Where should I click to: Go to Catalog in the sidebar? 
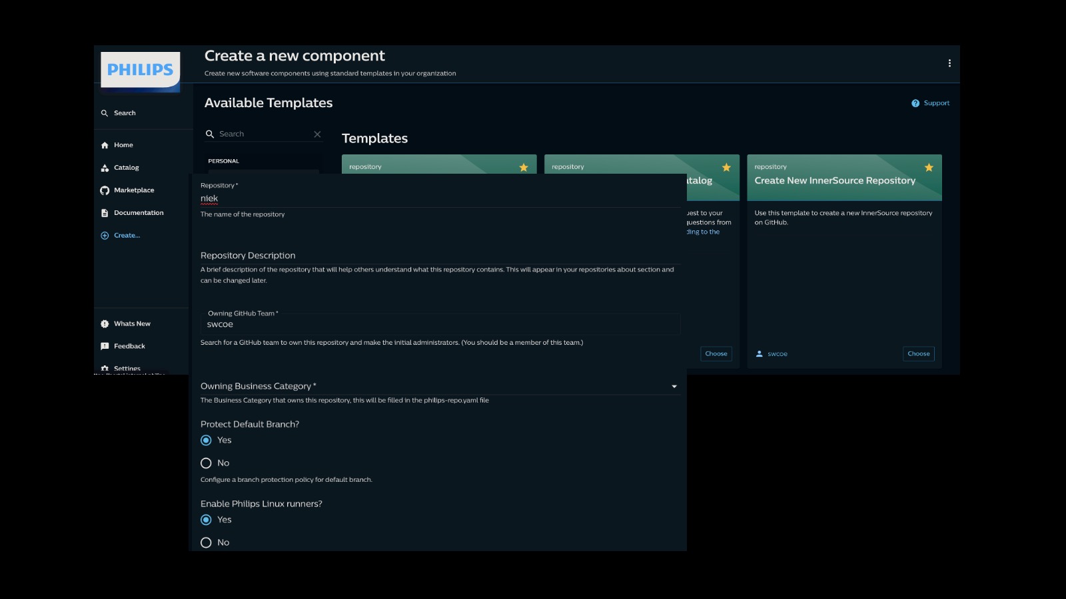tap(126, 168)
